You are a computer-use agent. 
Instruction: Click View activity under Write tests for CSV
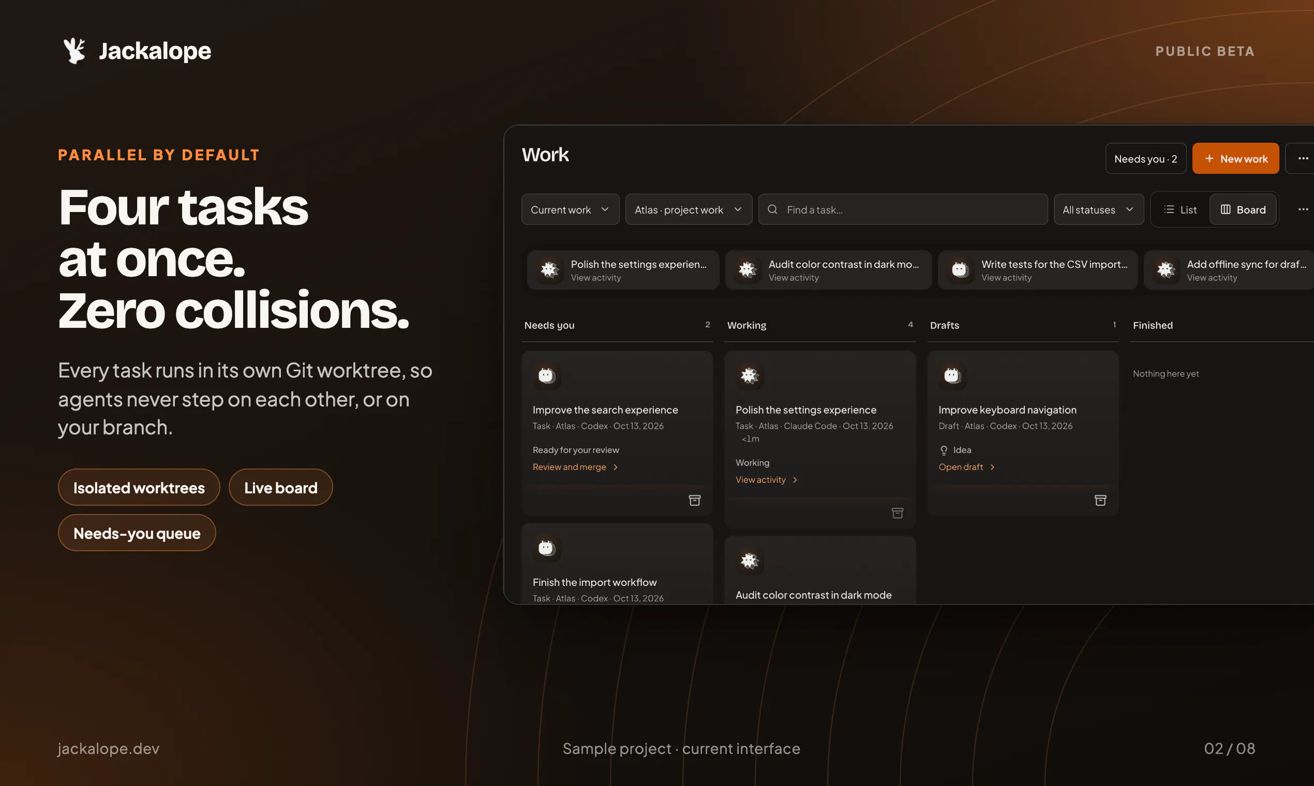tap(1006, 278)
